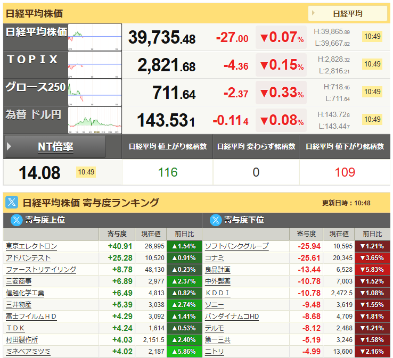
Task: Open the アドバンテスト stock link
Action: coord(28,258)
